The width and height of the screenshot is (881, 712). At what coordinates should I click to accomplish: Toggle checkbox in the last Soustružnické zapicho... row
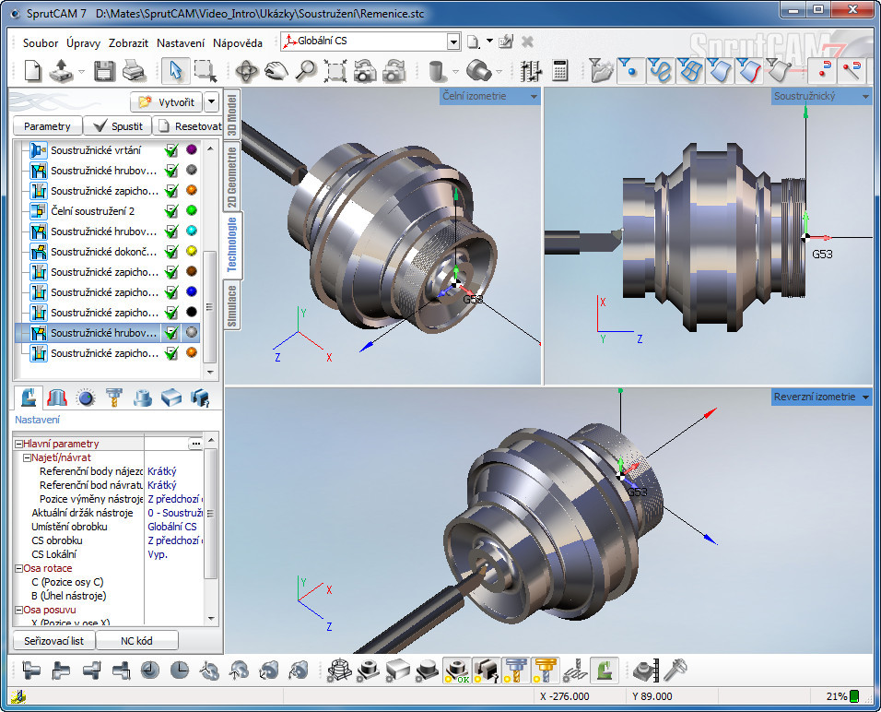171,353
